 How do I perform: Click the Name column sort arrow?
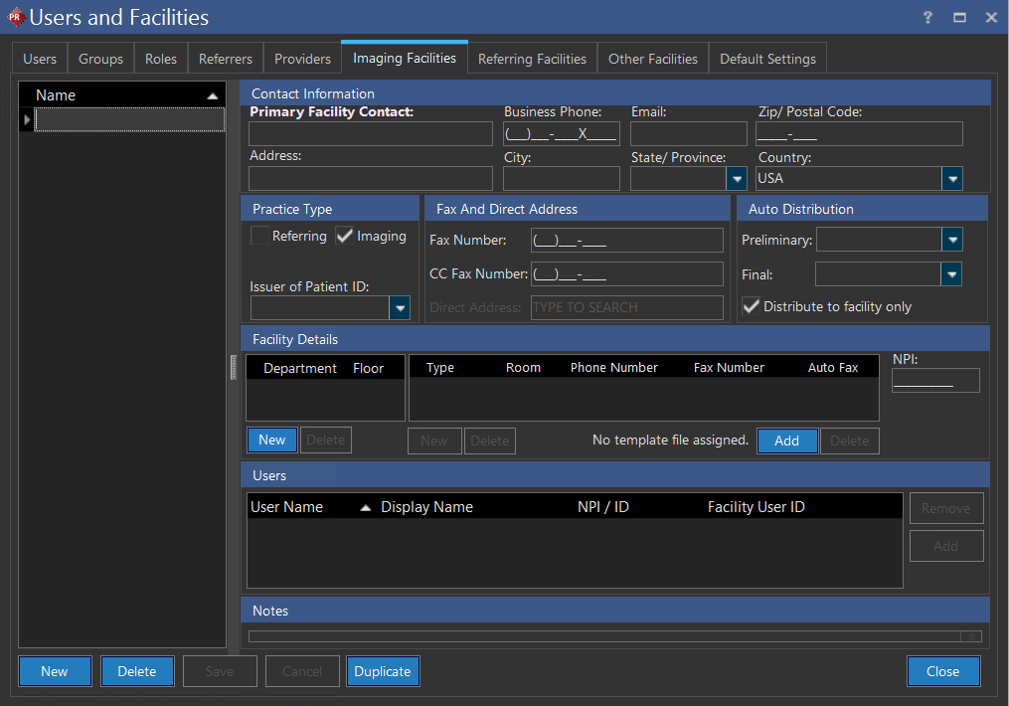pyautogui.click(x=212, y=95)
